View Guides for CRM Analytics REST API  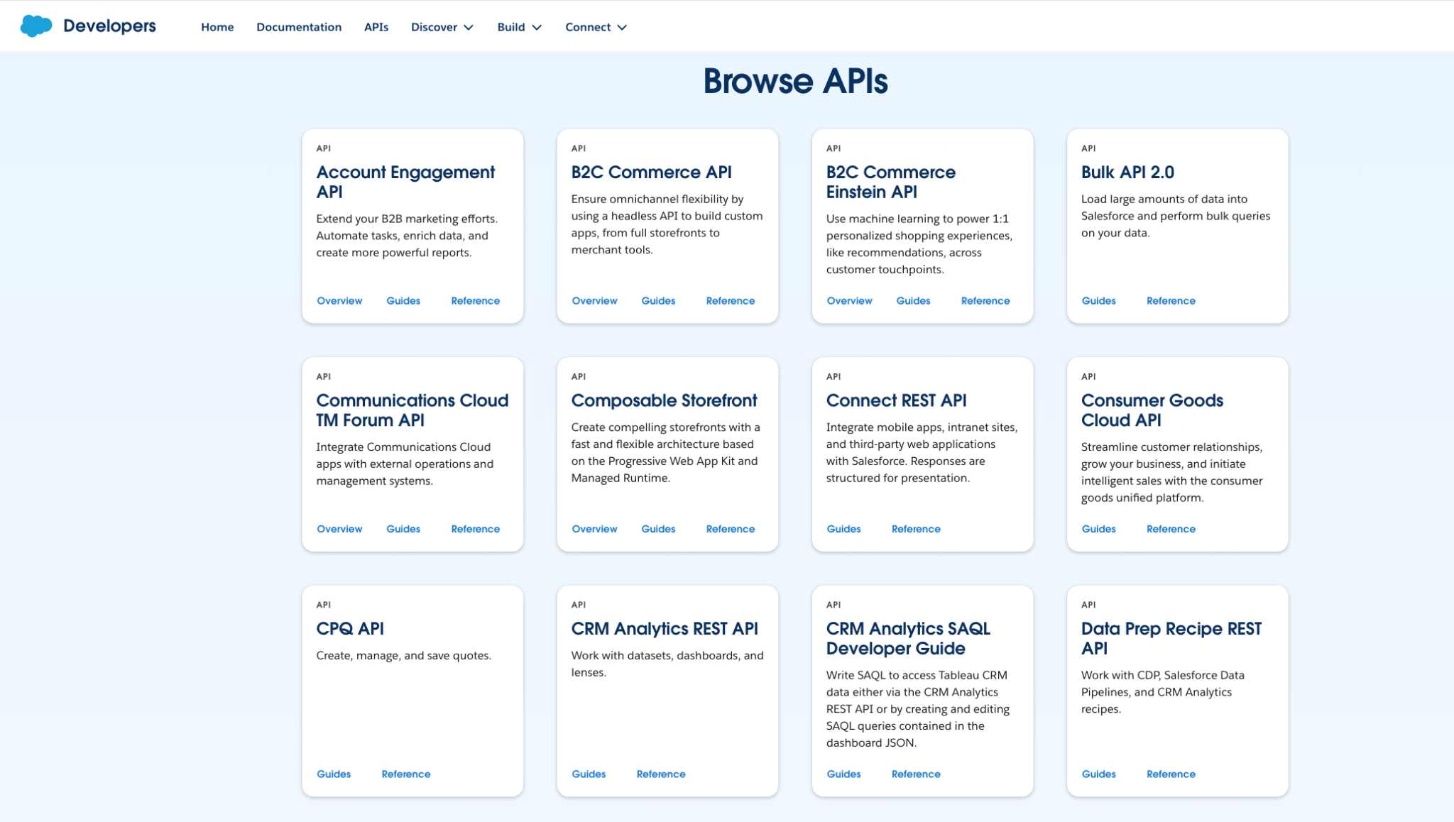coord(589,774)
